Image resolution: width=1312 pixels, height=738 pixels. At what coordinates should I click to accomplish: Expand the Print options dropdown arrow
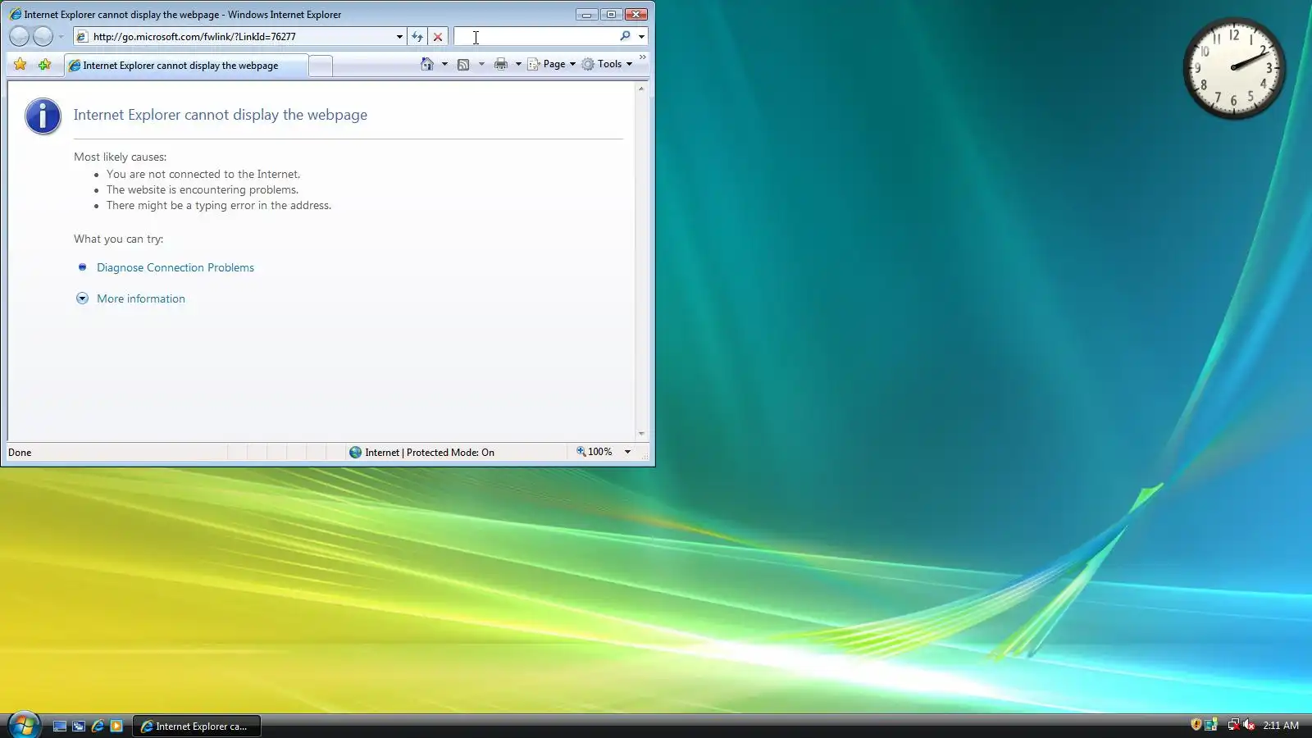coord(518,64)
